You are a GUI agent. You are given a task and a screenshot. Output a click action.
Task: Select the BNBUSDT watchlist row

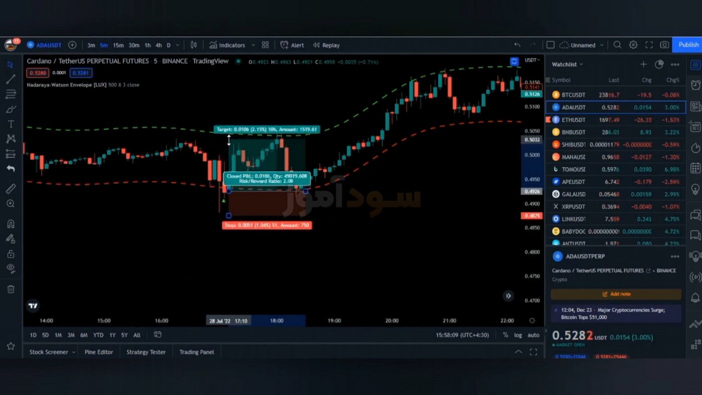click(616, 132)
